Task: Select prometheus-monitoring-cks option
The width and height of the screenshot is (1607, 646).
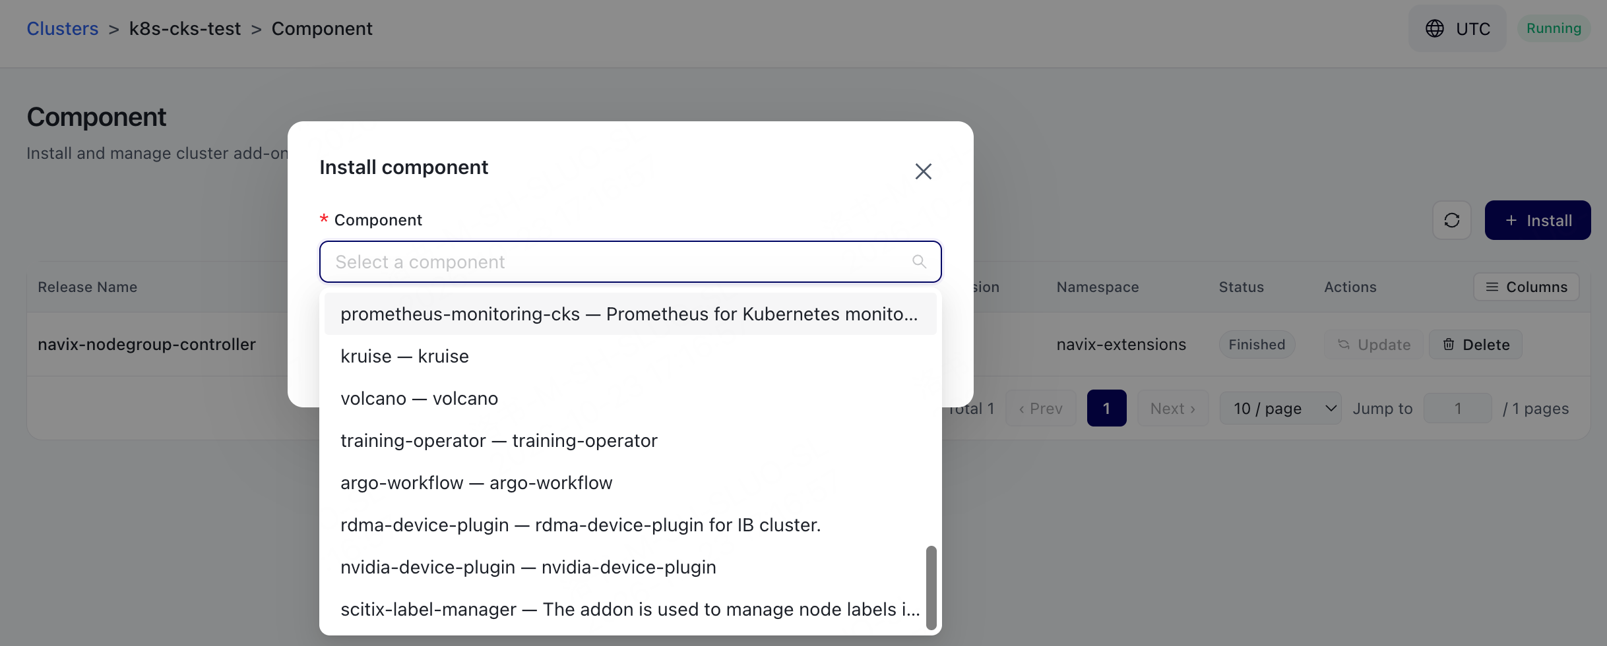Action: pos(630,314)
